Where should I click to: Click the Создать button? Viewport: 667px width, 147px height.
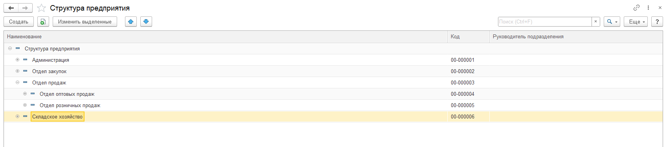coord(19,22)
